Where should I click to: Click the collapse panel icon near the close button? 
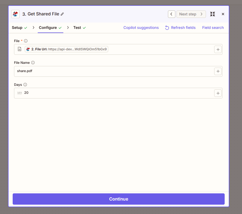coord(212,14)
